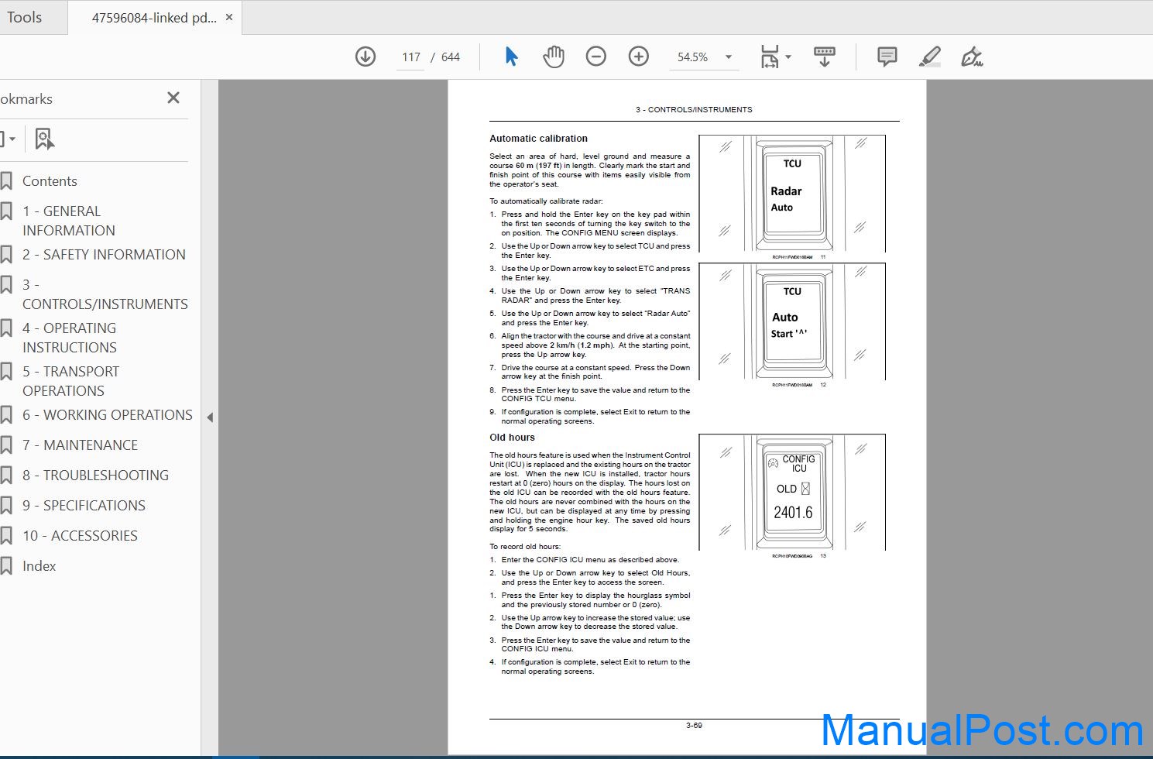1153x759 pixels.
Task: Click the CONFIG ICU old hours figure
Action: [x=792, y=493]
